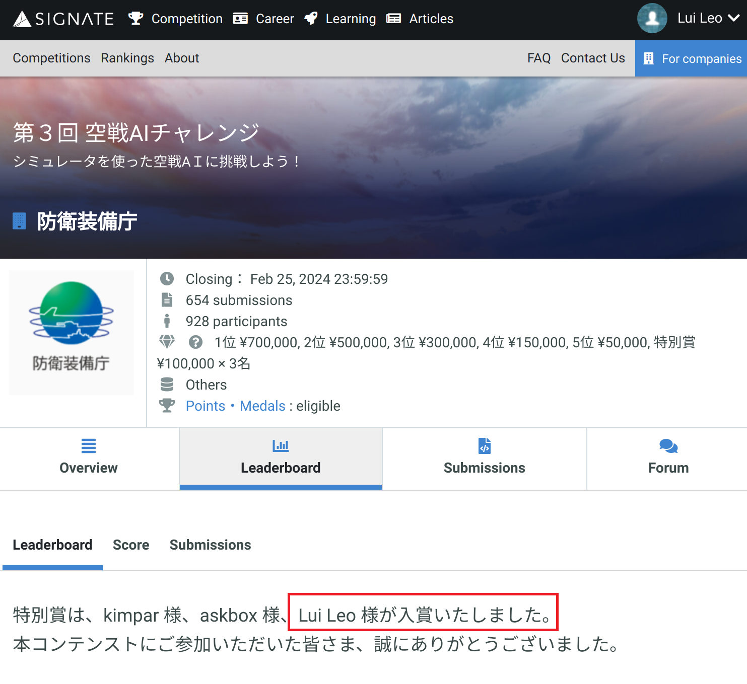The image size is (747, 684).
Task: Click the subtitle シミュレータを使った空戦AIに挑戦しよう！
Action: point(157,161)
